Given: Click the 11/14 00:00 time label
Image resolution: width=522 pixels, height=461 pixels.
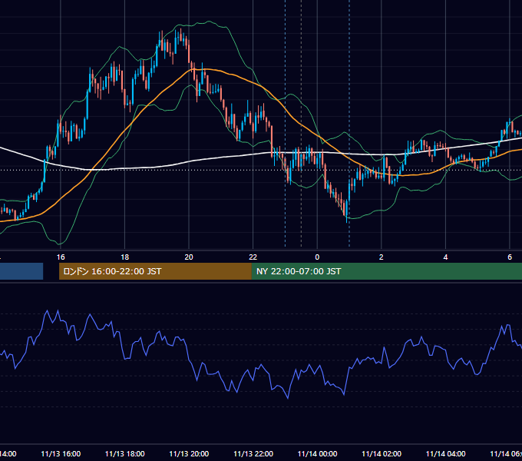Looking at the screenshot, I should coord(317,453).
